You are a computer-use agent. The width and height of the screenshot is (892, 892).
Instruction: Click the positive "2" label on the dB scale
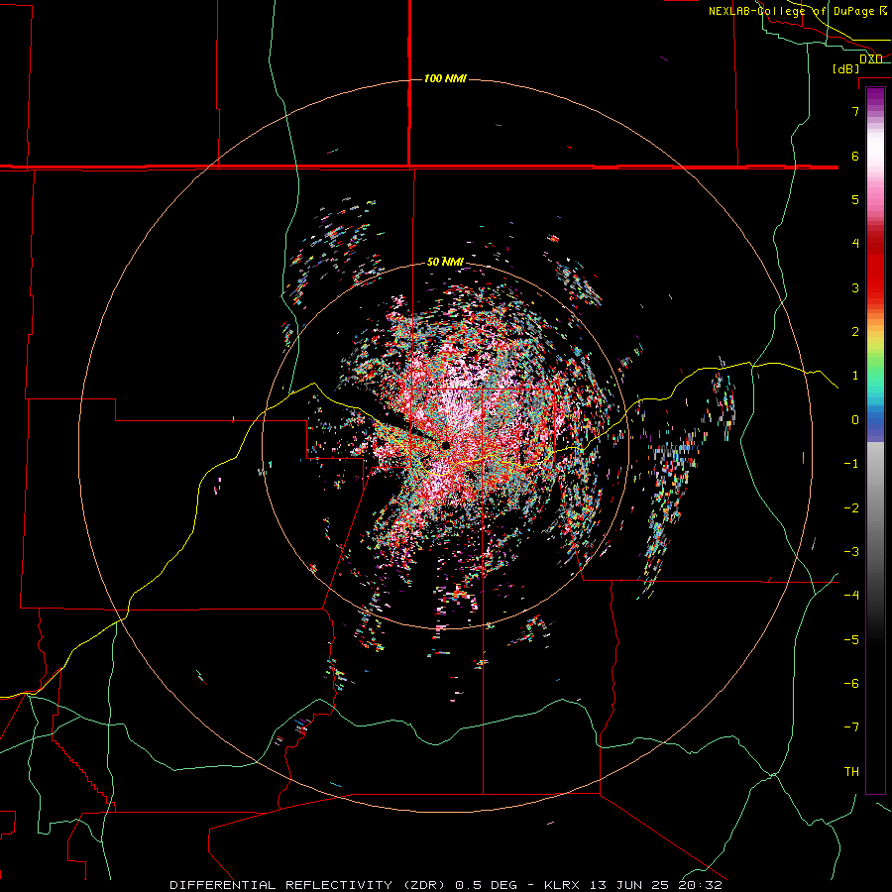click(855, 332)
